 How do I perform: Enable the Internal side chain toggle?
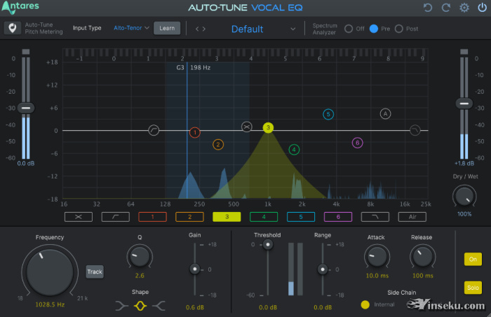click(x=365, y=304)
